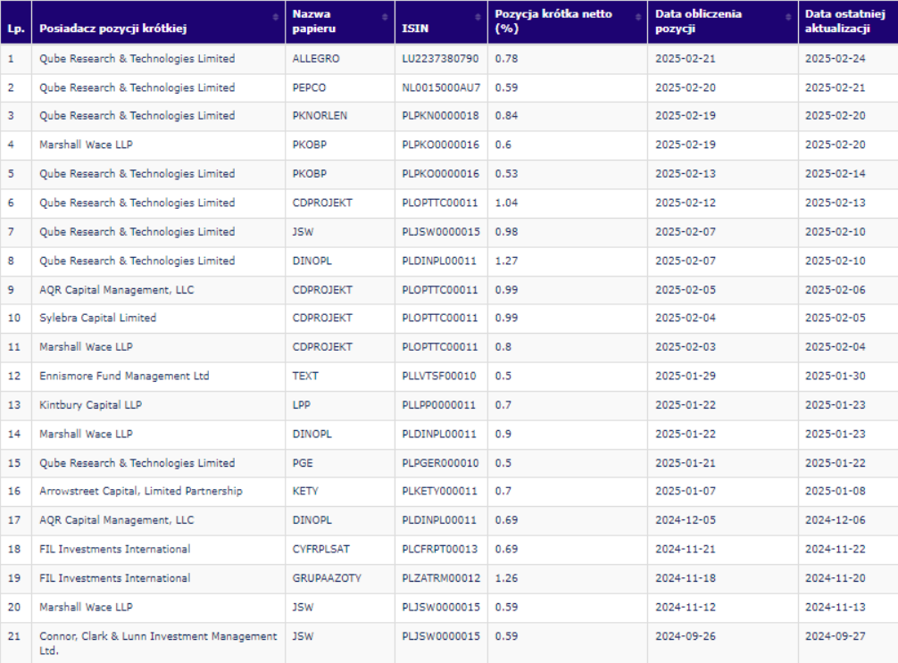Screen dimensions: 898x663
Task: Click the Data ostatniej aktualizacji header text
Action: (x=844, y=21)
